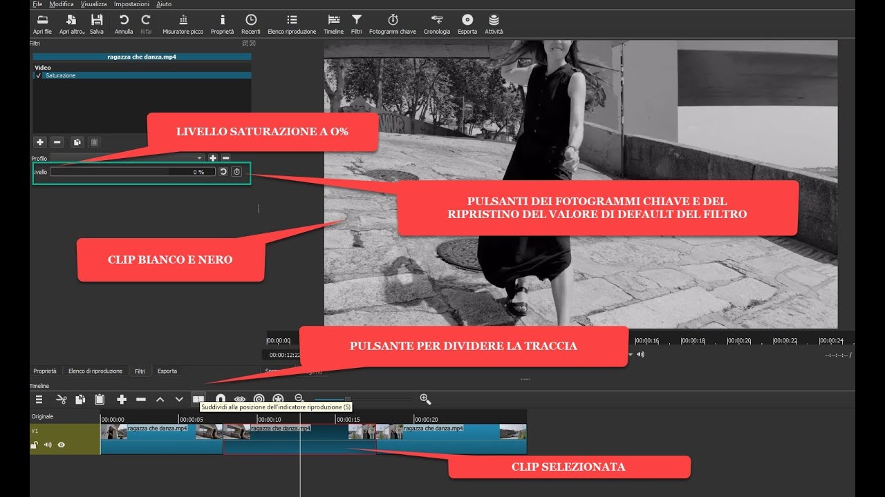
Task: Select the first ragazza che danza.mp4 clip
Action: point(161,439)
